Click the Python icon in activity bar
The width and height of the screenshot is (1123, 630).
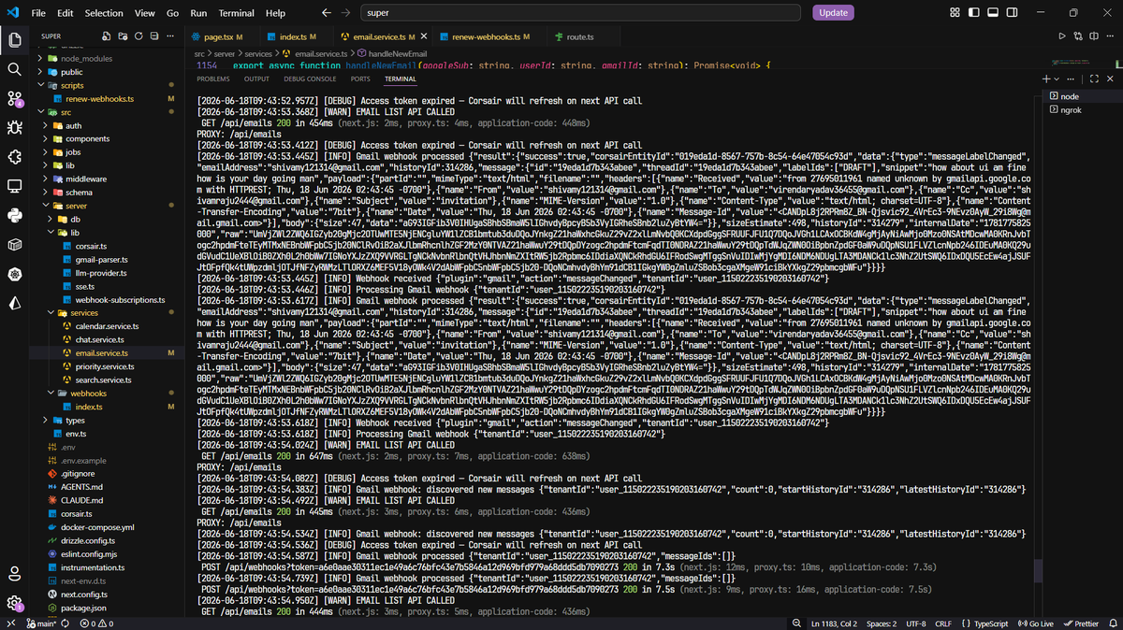14,215
